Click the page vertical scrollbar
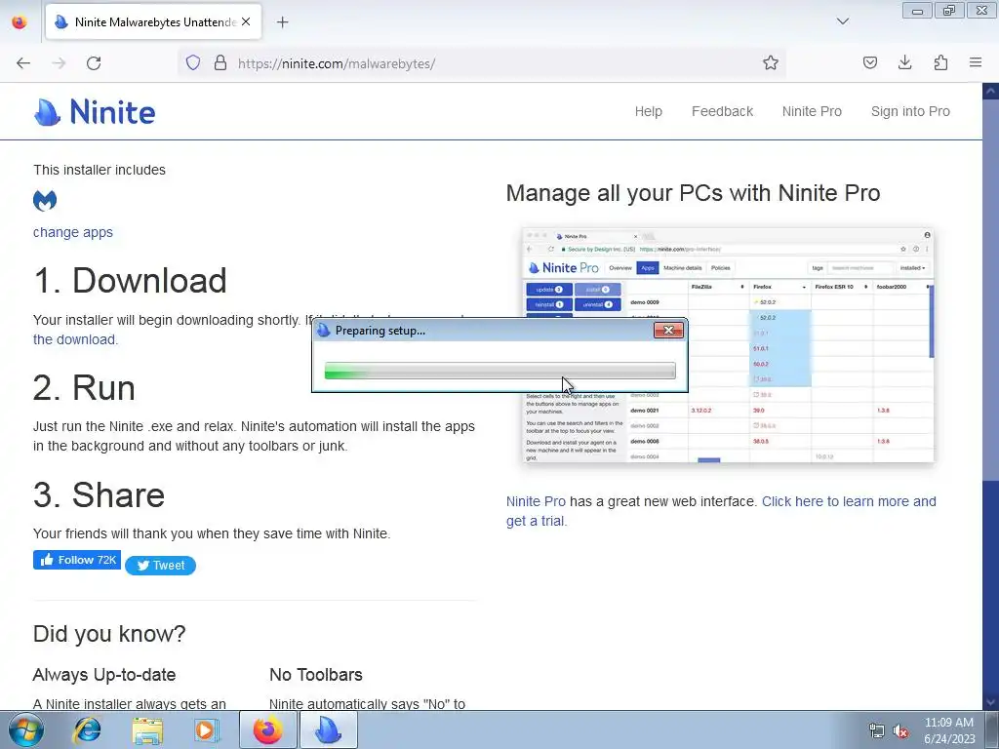 (x=990, y=395)
